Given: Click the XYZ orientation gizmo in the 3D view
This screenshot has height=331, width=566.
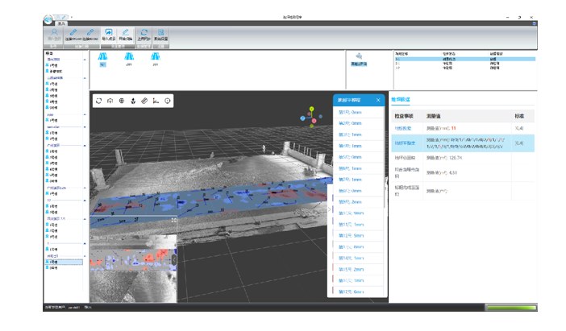Looking at the screenshot, I should [x=310, y=118].
